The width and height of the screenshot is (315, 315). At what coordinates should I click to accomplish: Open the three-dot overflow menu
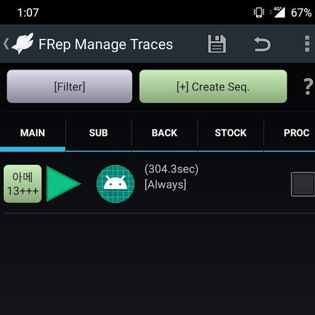pos(307,44)
